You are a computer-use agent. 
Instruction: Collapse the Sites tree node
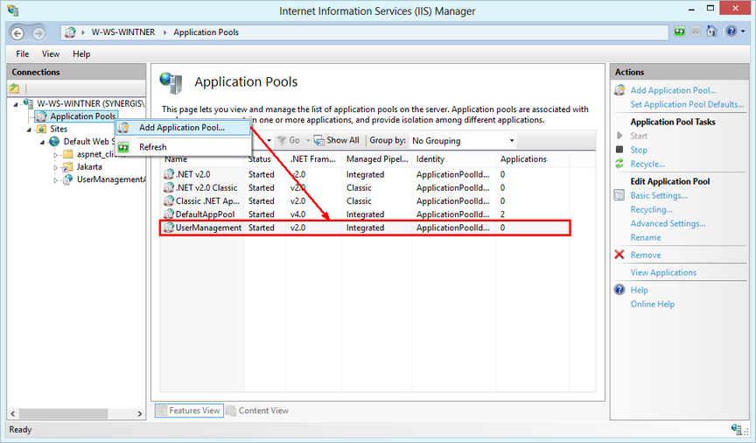(x=29, y=130)
